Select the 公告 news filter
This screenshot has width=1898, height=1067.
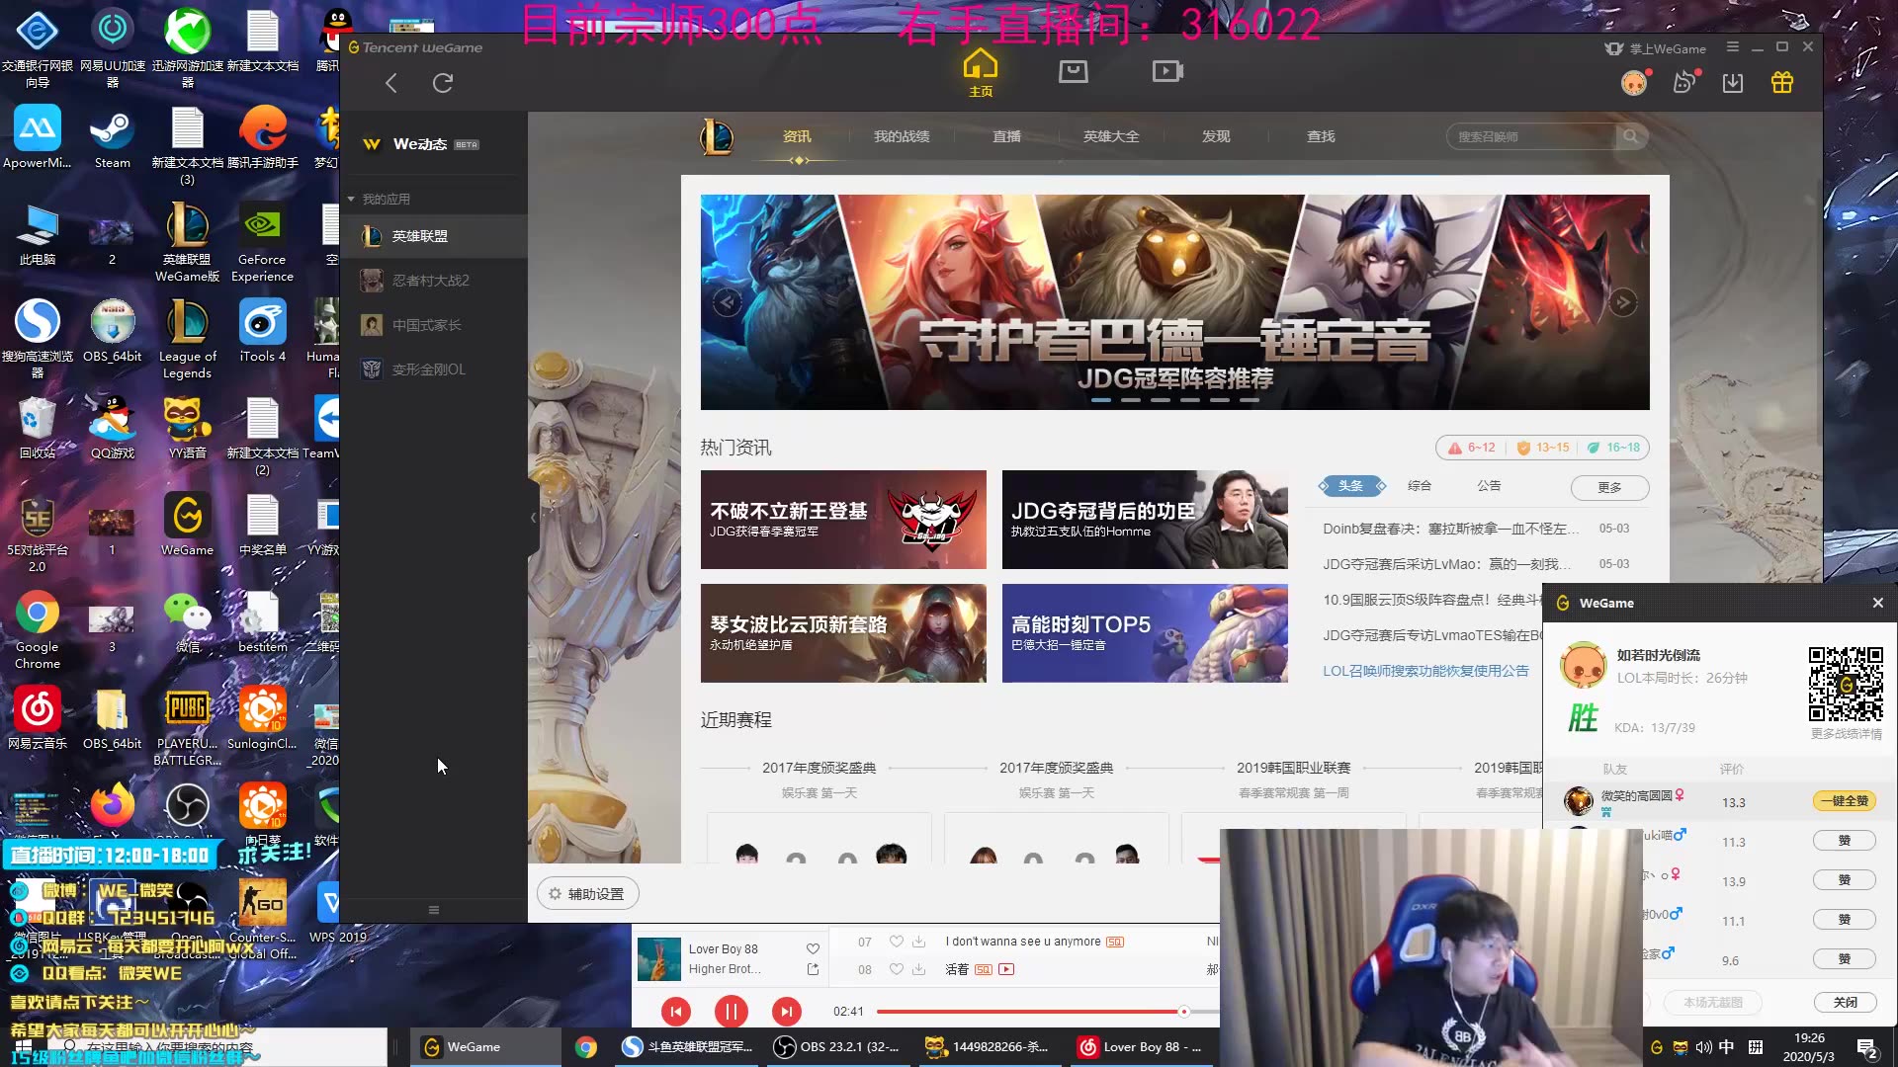click(1489, 486)
